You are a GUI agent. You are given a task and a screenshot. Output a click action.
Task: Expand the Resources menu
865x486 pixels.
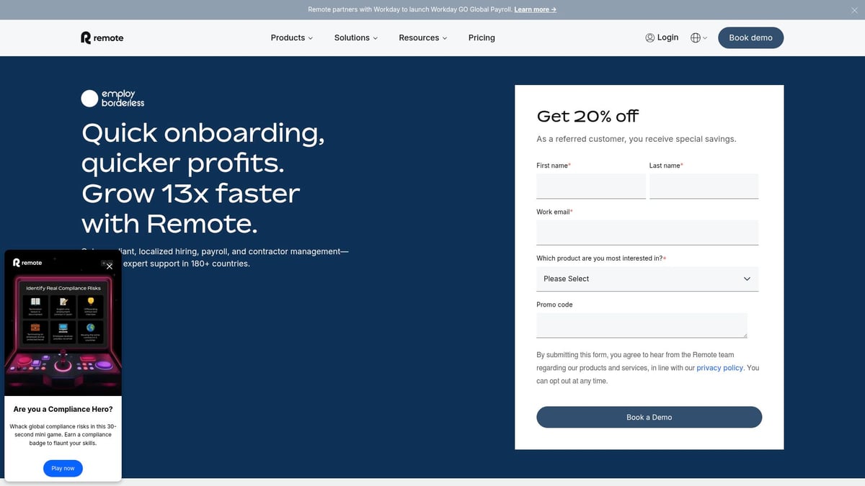(422, 38)
